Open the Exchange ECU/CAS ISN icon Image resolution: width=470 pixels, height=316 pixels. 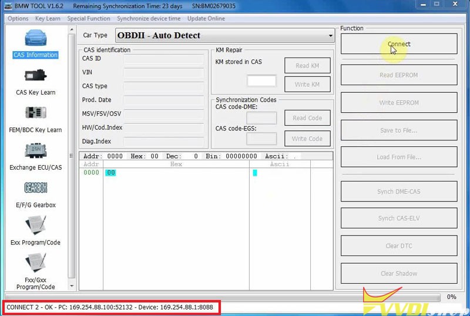click(x=36, y=150)
